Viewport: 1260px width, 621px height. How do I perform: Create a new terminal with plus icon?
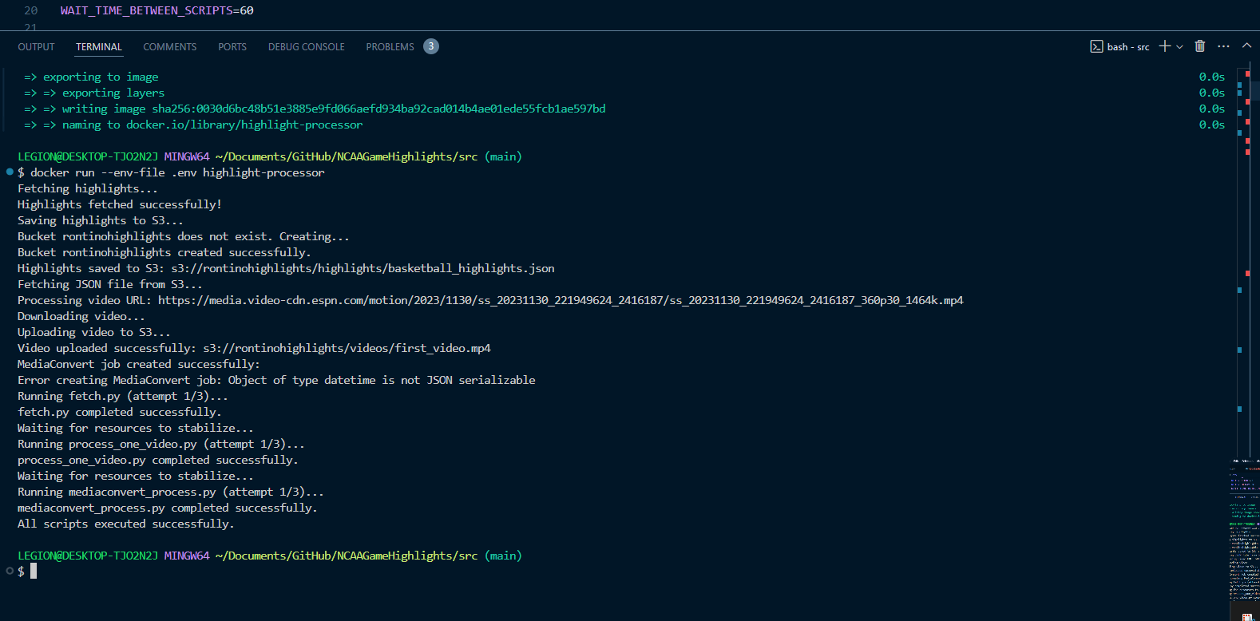pos(1165,46)
